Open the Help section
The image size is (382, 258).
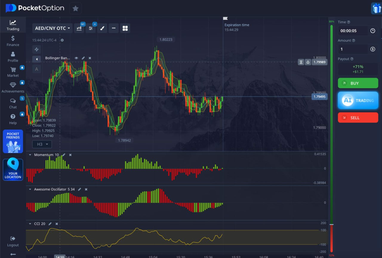(13, 119)
